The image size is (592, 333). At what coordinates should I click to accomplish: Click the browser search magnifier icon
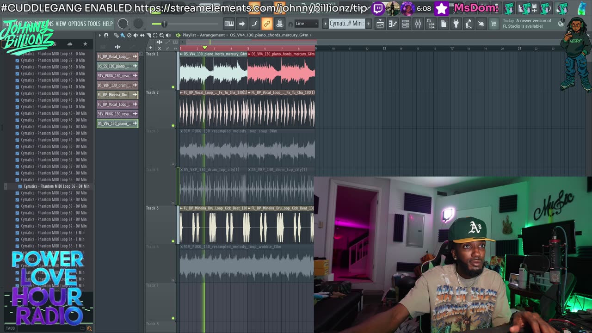coord(89,328)
